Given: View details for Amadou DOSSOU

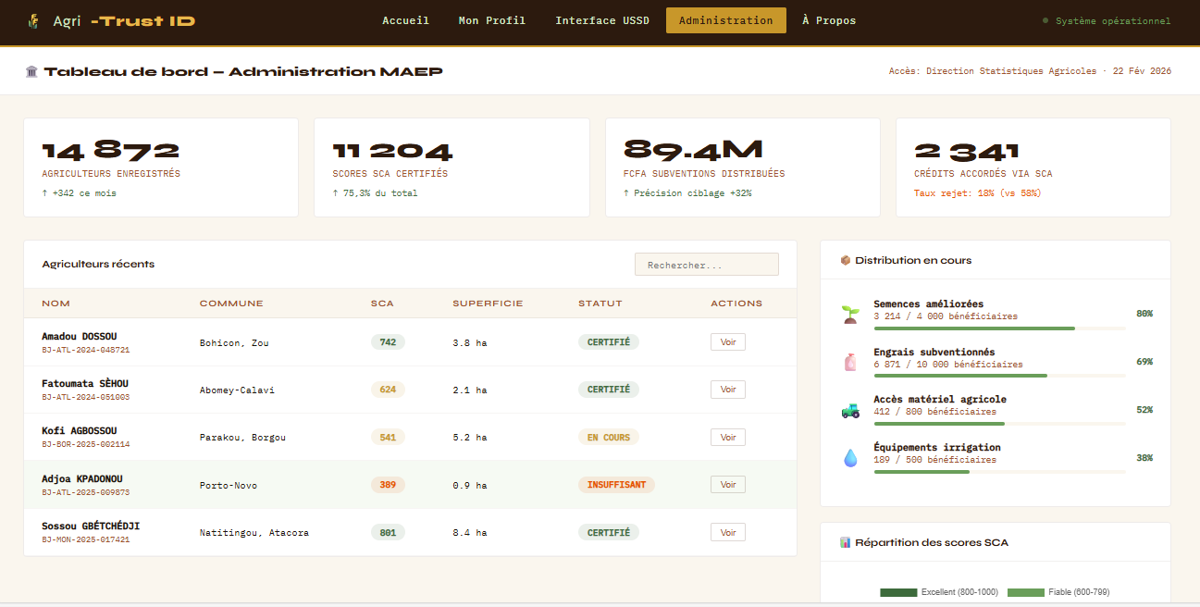Looking at the screenshot, I should 728,341.
